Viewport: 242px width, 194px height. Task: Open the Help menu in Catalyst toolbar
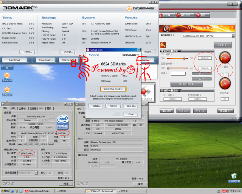click(203, 15)
